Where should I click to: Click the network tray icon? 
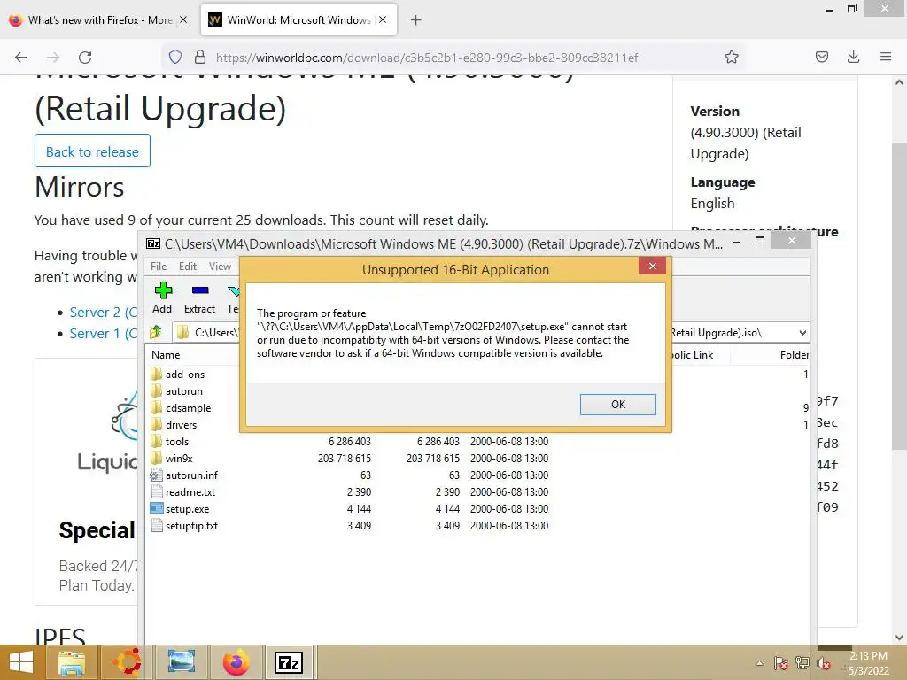802,663
